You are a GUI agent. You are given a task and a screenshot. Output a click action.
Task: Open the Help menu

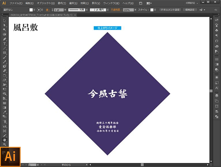128,3
